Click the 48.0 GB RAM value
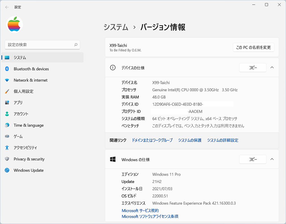 point(159,97)
